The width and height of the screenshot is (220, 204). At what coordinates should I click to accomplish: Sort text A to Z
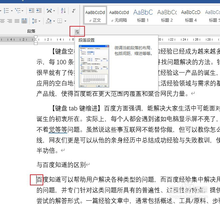click(63, 11)
